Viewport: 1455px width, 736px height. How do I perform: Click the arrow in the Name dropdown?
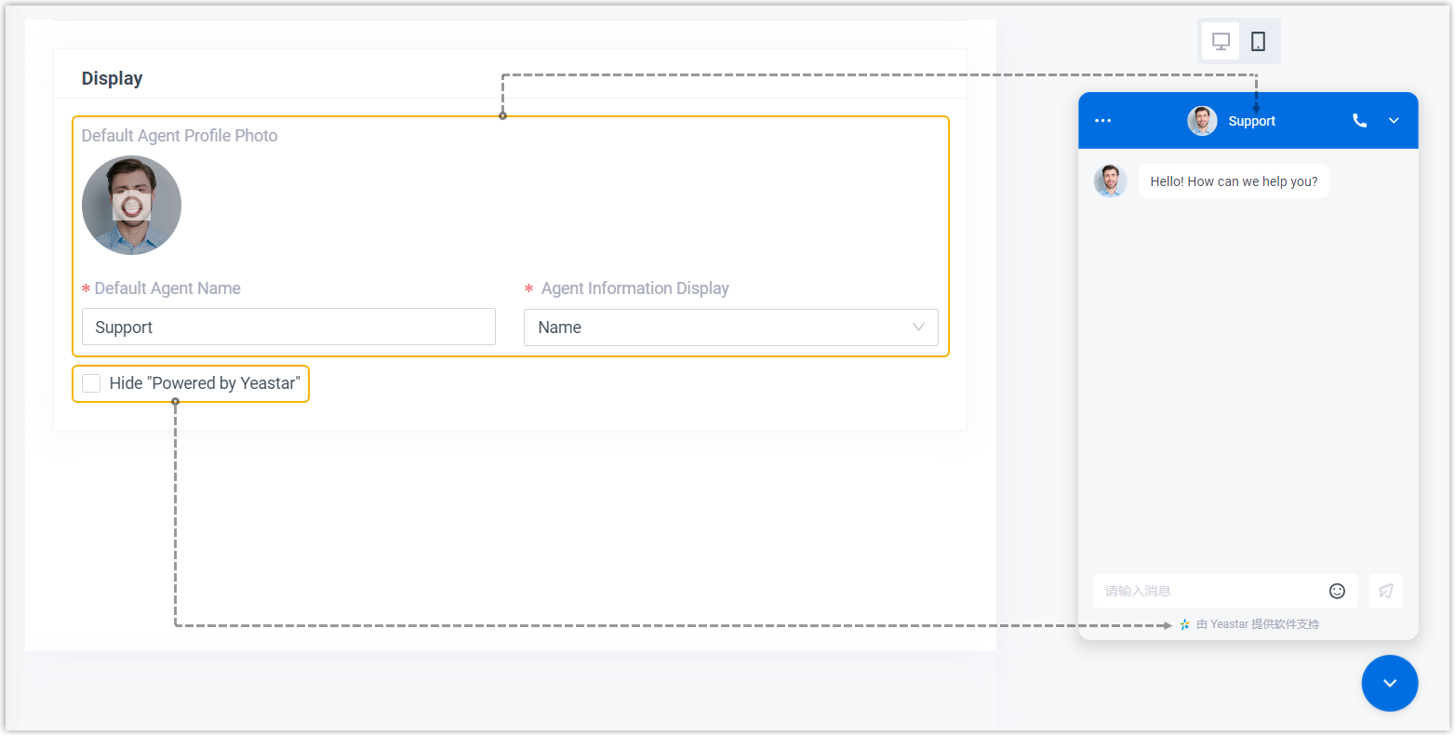(918, 328)
